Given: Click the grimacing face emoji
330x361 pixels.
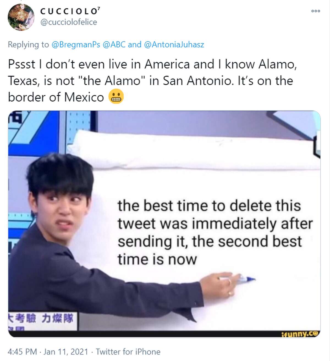Looking at the screenshot, I should [x=116, y=97].
